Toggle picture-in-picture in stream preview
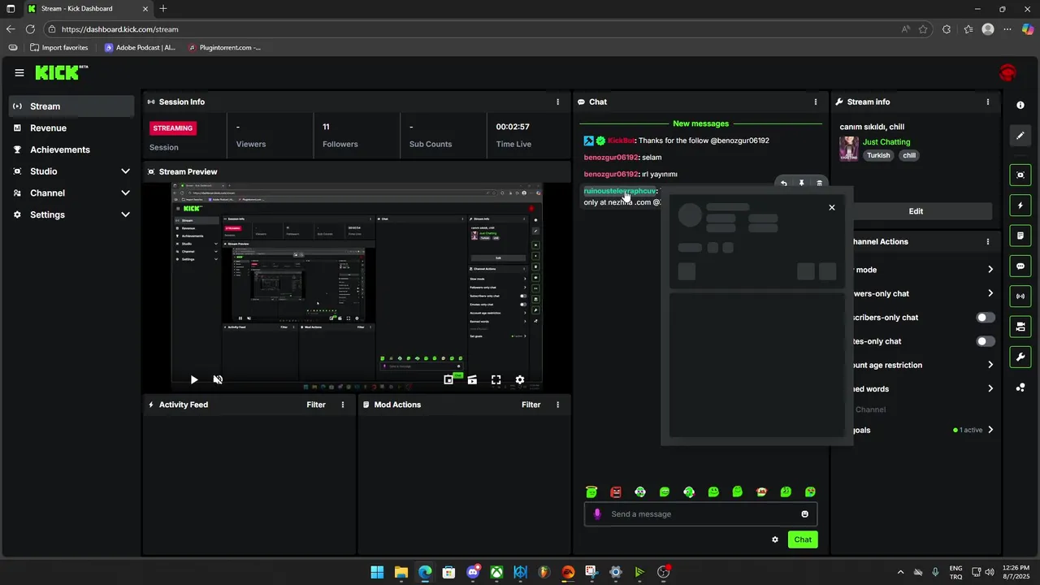Viewport: 1040px width, 585px height. pos(448,379)
